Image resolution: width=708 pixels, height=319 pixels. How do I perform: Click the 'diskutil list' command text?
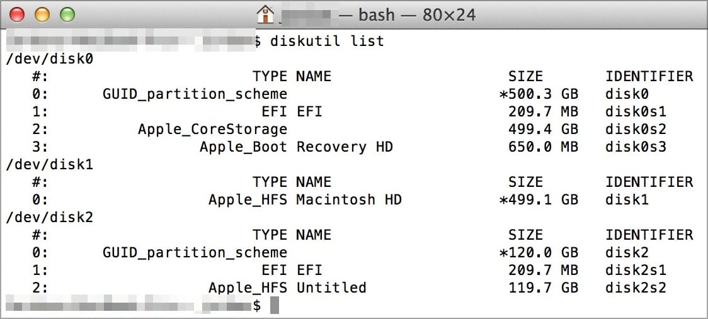(x=327, y=42)
